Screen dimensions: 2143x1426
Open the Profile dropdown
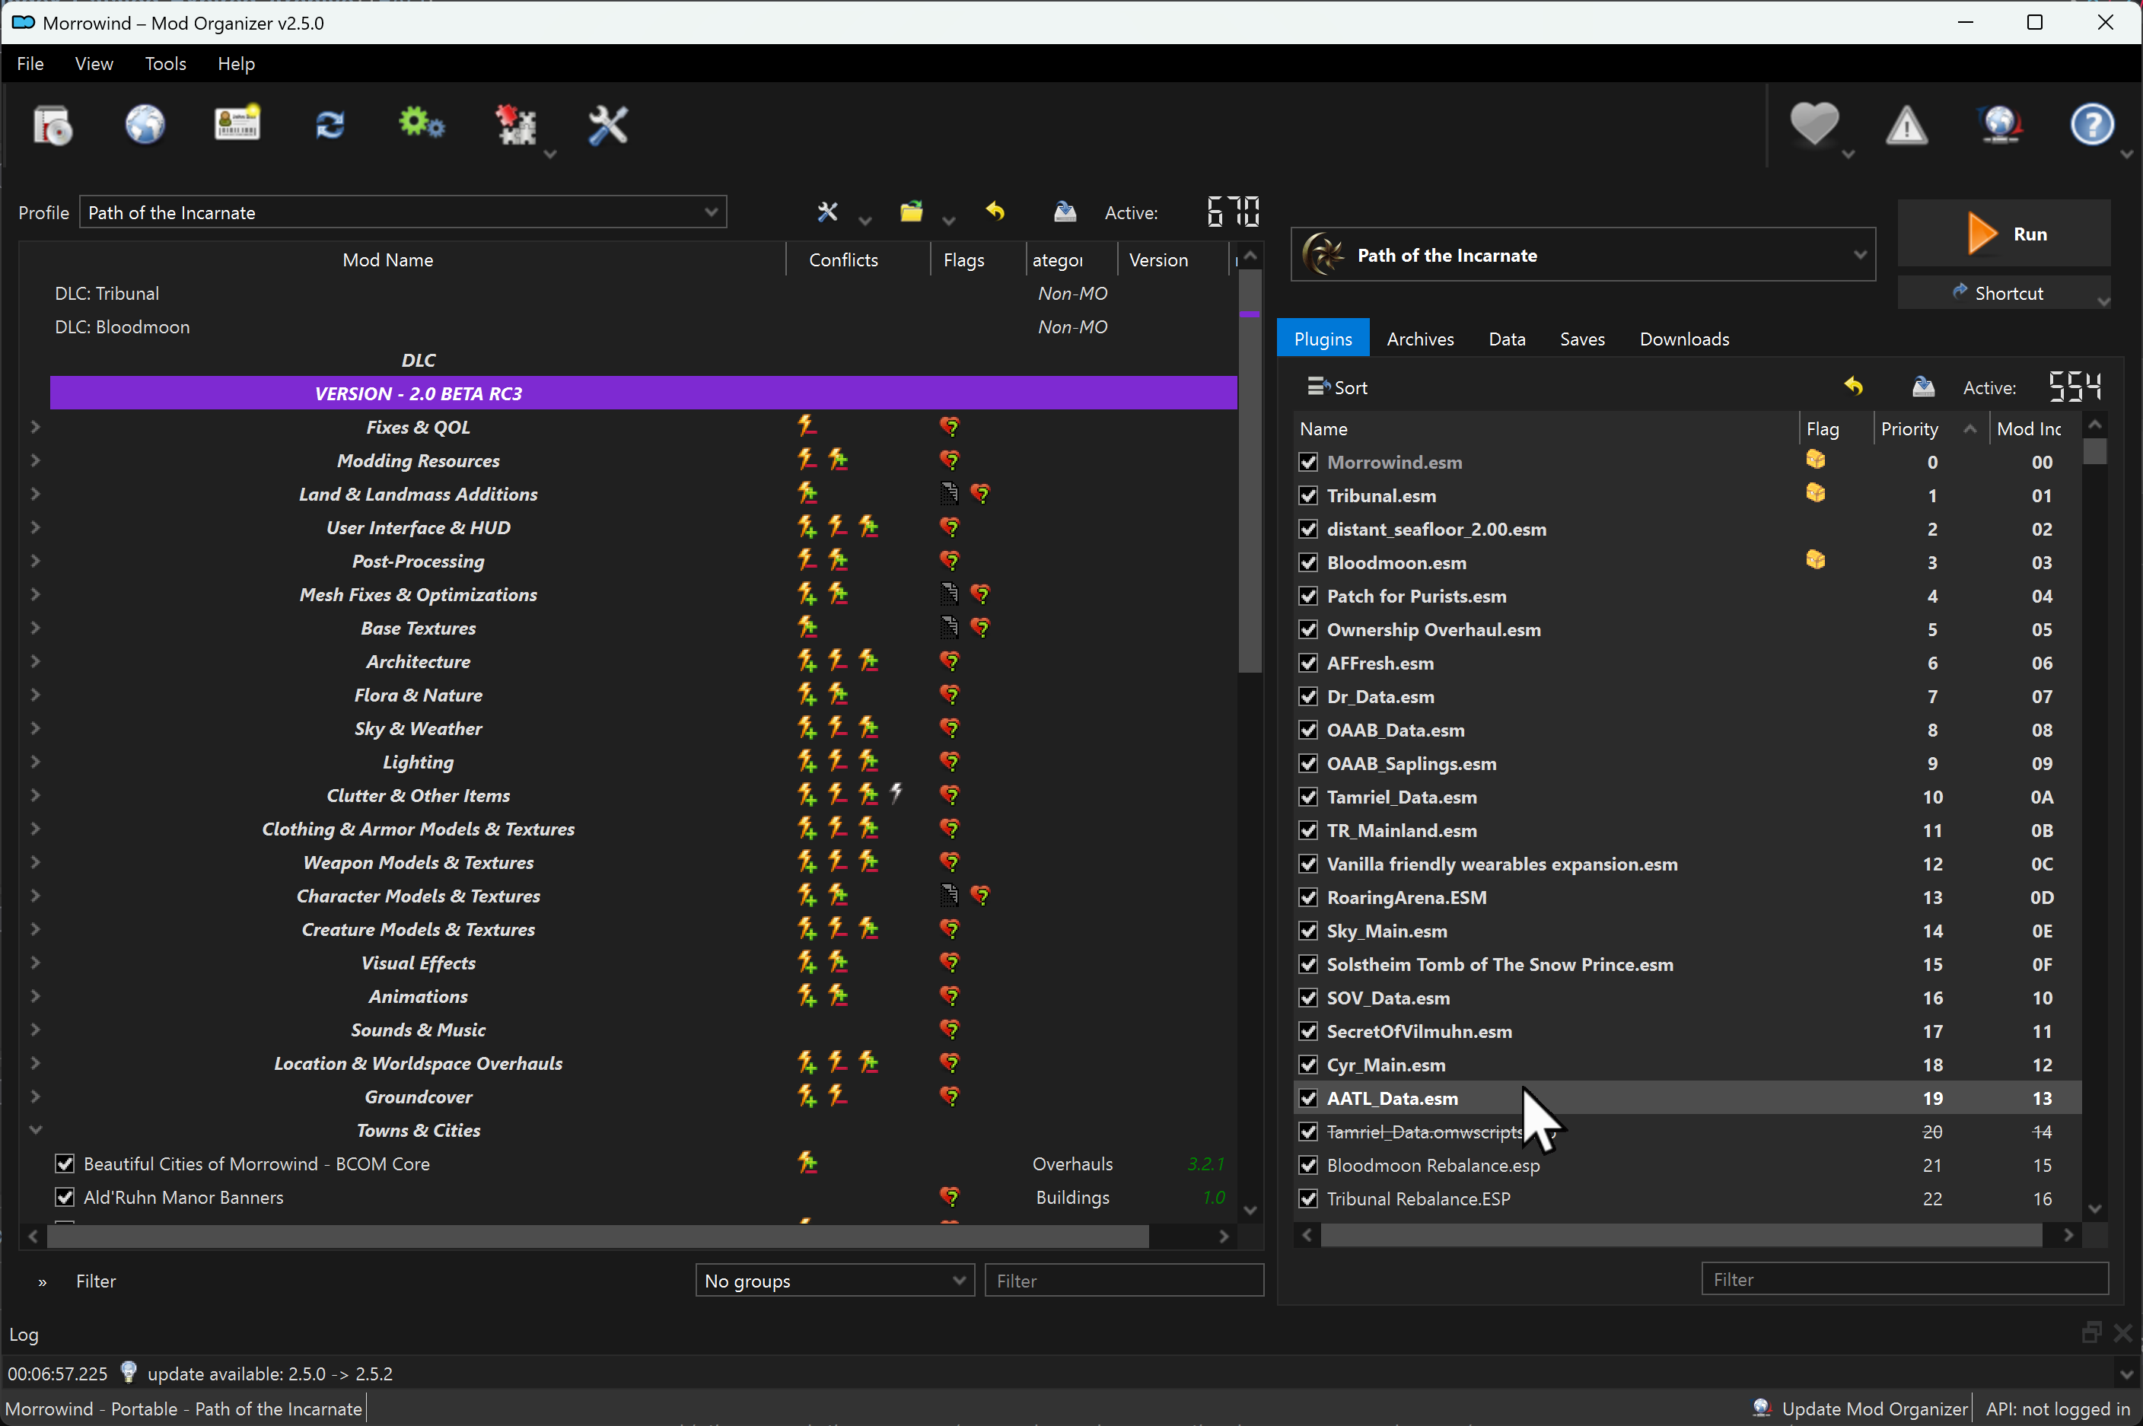click(x=403, y=213)
